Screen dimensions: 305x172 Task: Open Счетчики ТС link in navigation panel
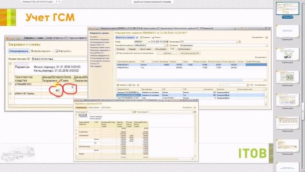coord(94,64)
